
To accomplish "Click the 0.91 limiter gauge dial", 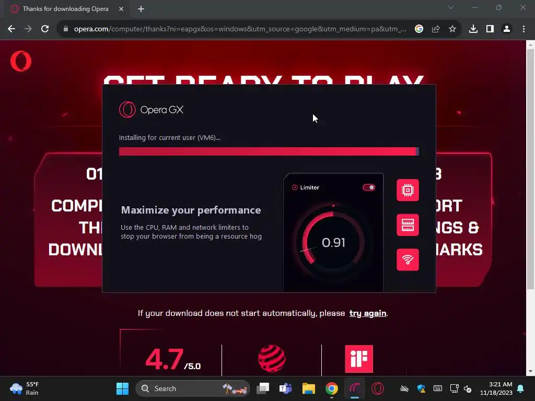I will coord(333,242).
